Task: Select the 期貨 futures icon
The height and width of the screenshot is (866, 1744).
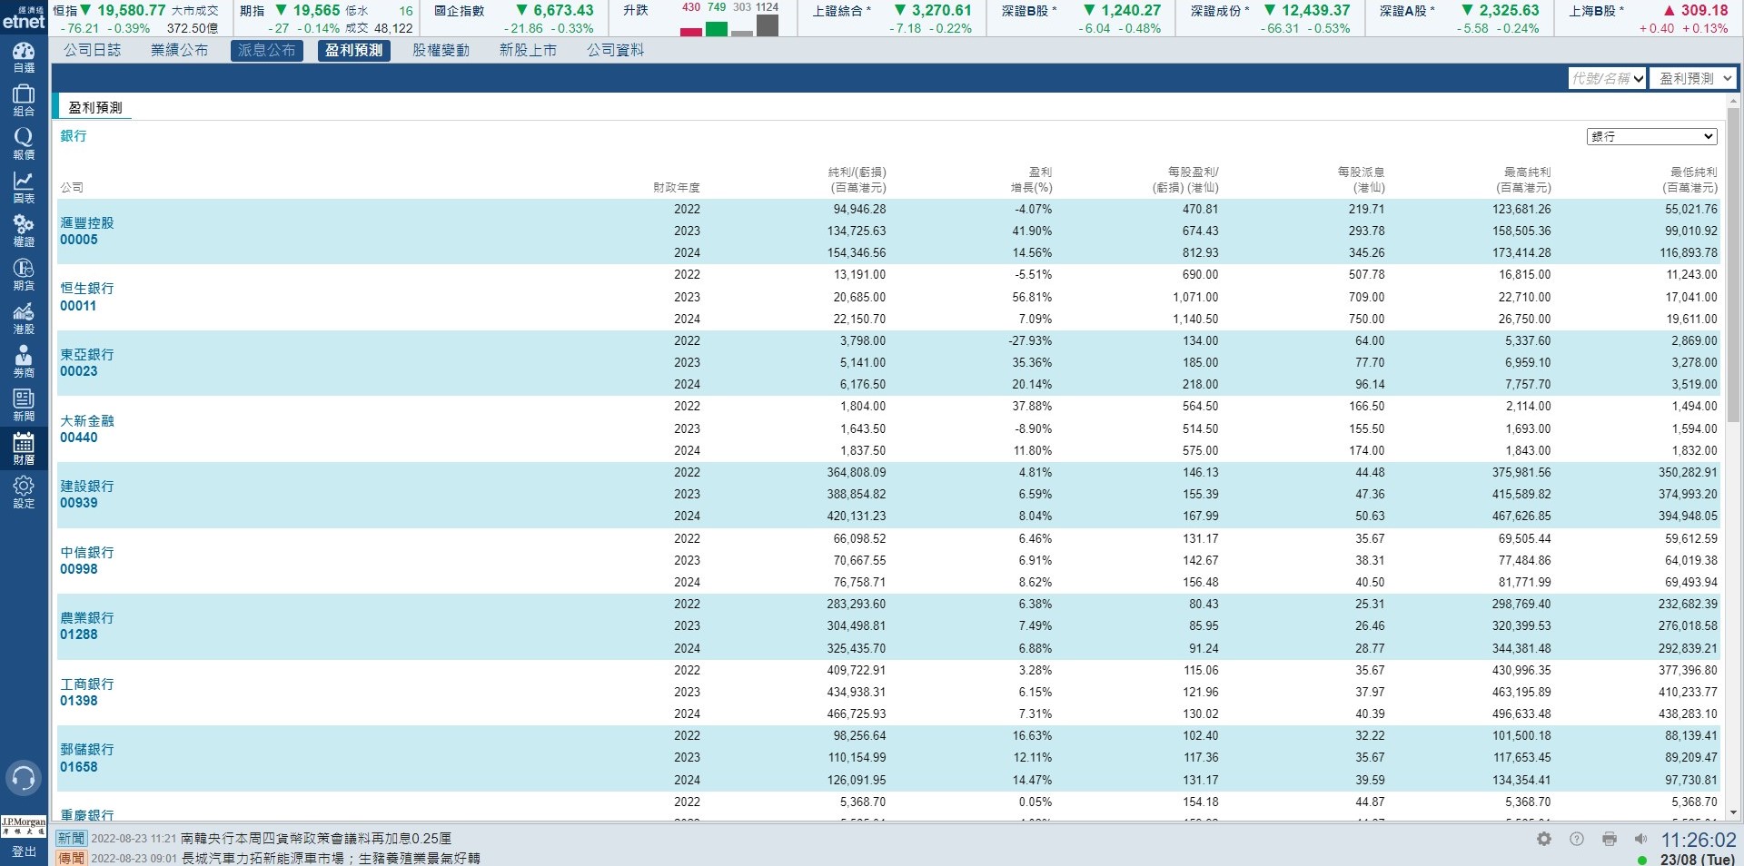Action: 24,274
